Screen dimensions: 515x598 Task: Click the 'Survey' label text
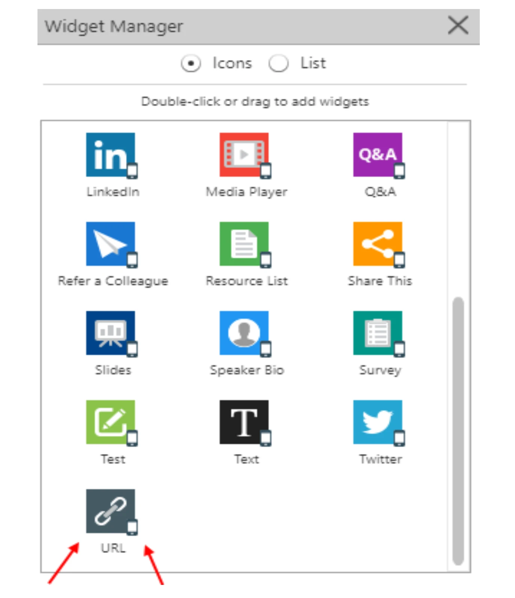coord(380,371)
